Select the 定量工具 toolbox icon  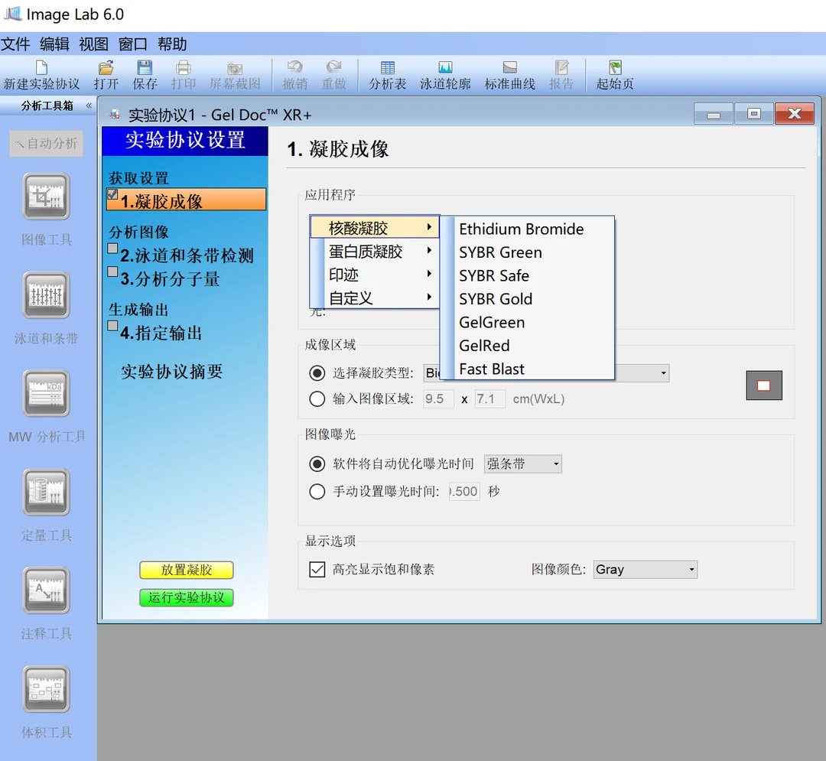point(47,492)
